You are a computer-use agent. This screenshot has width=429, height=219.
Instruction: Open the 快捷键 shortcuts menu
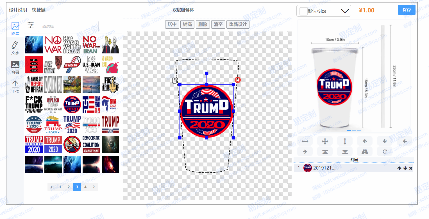[x=39, y=10]
